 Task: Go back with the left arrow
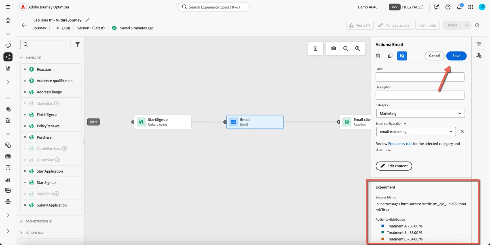(x=24, y=25)
